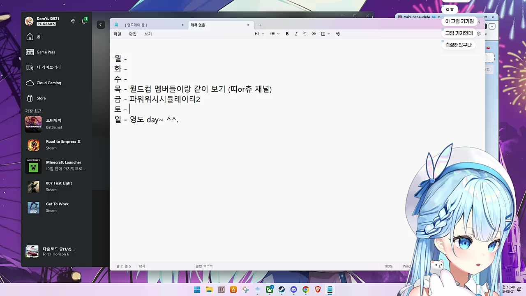This screenshot has height=296, width=526.
Task: Expand the list style dropdown
Action: [275, 34]
